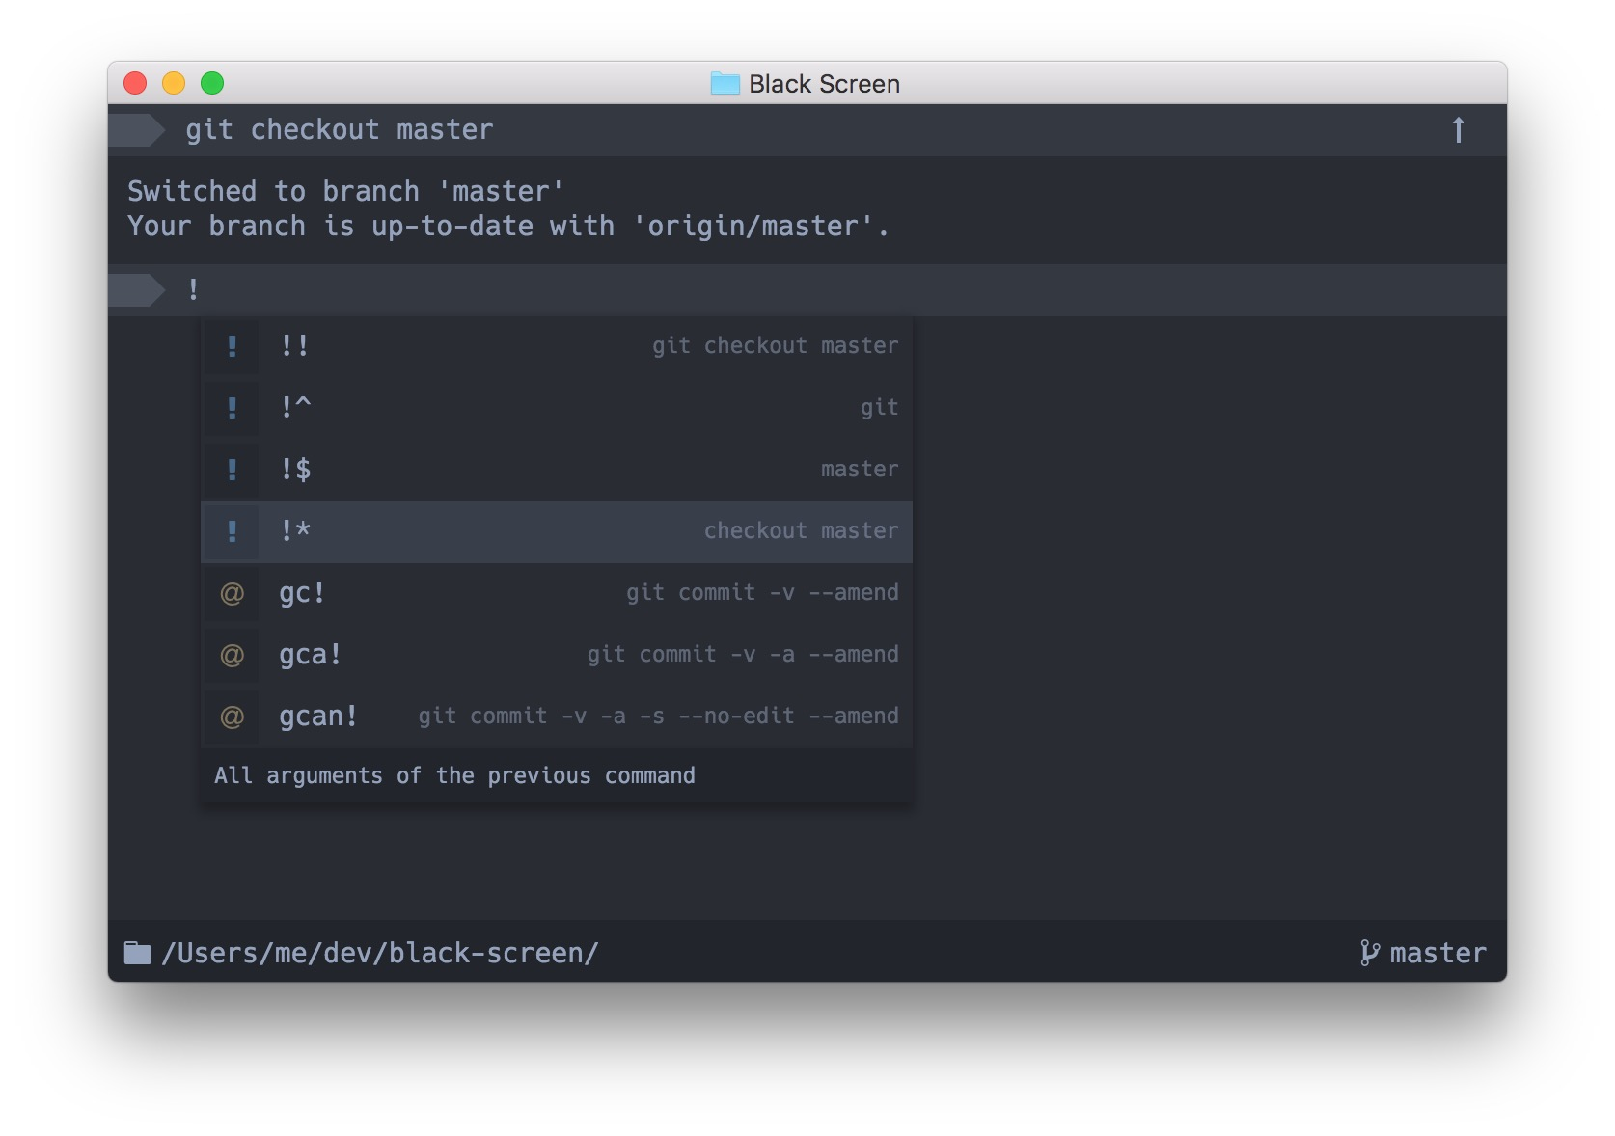
Task: Select the !! history expansion suggestion
Action: 557,346
